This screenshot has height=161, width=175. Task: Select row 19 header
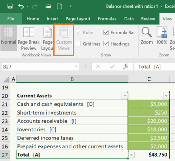(5, 87)
